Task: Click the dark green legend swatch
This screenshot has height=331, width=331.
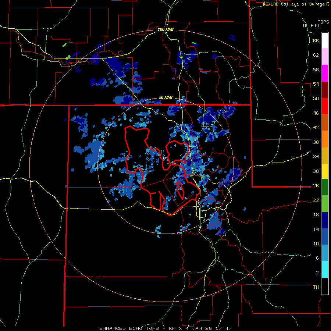Action: (325, 187)
